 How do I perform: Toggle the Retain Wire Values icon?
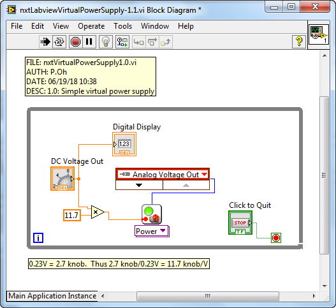click(122, 41)
